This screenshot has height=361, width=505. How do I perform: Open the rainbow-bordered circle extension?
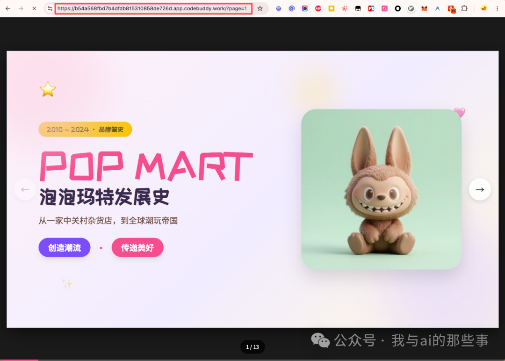click(305, 9)
